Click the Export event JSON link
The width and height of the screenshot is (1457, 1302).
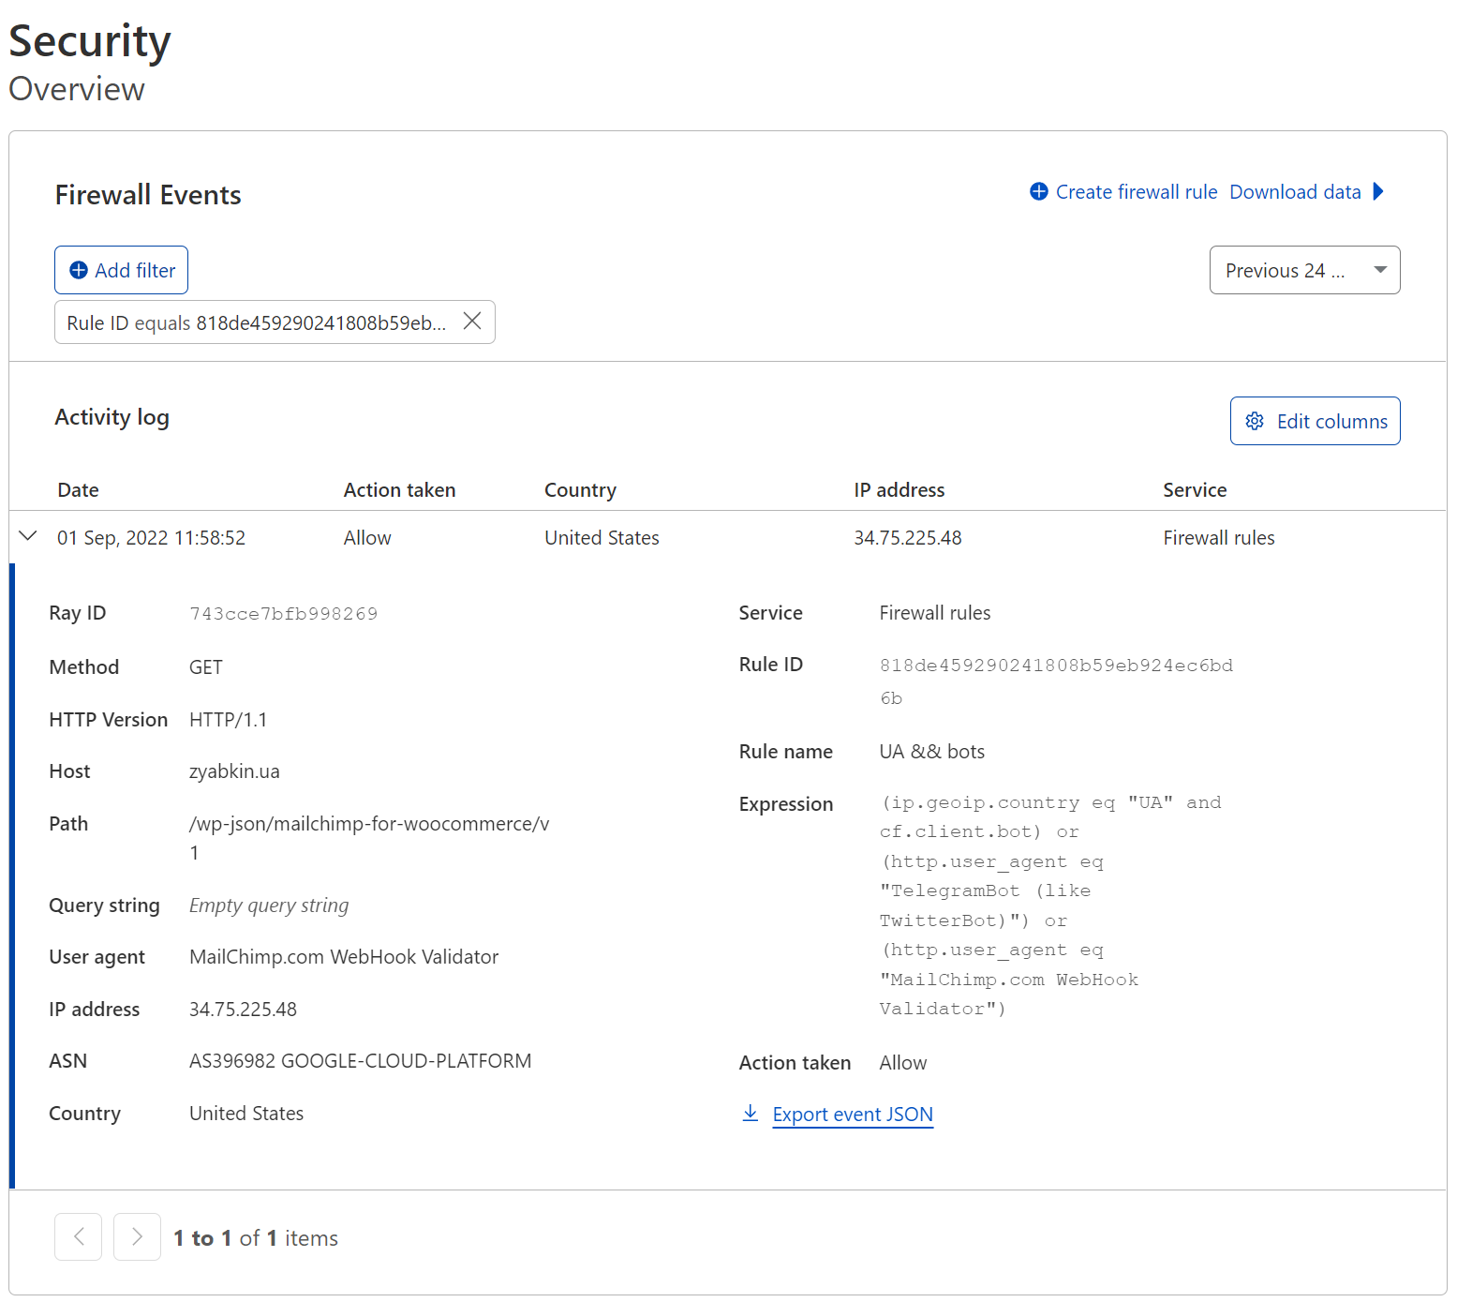(x=853, y=1114)
